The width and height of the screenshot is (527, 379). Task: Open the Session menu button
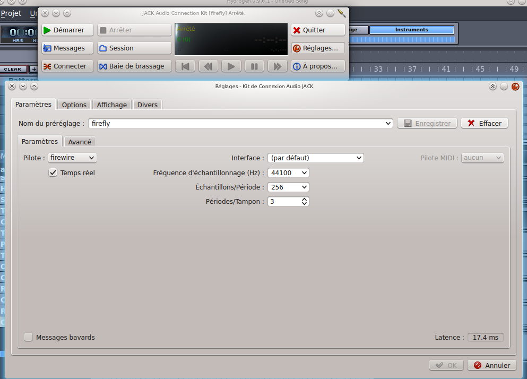[134, 48]
